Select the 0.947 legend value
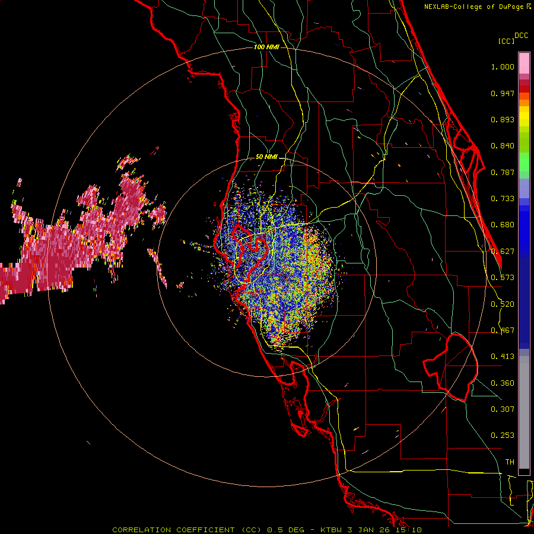The width and height of the screenshot is (534, 534). [503, 93]
